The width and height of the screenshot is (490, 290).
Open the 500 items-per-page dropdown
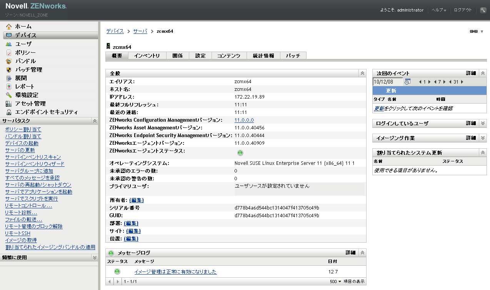pos(336,282)
